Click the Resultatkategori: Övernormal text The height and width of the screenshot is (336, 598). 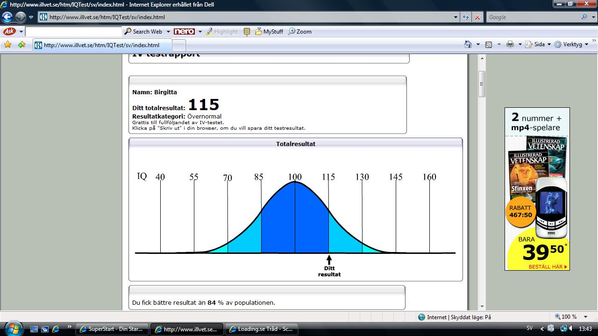tap(177, 117)
